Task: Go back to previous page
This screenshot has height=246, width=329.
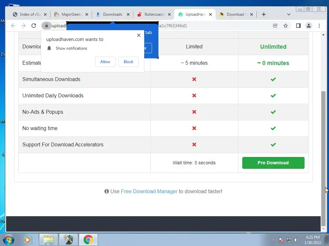Action: (13, 26)
